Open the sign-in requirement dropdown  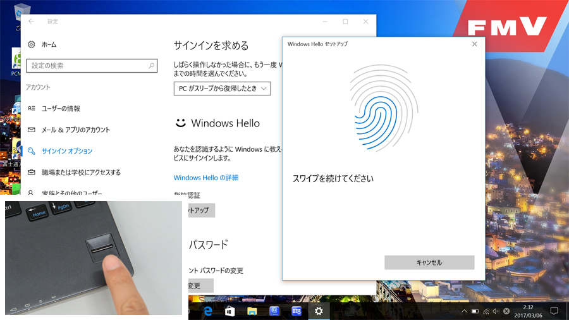pos(222,89)
